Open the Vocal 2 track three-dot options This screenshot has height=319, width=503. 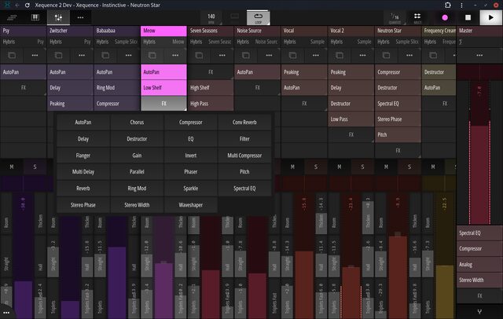point(362,55)
